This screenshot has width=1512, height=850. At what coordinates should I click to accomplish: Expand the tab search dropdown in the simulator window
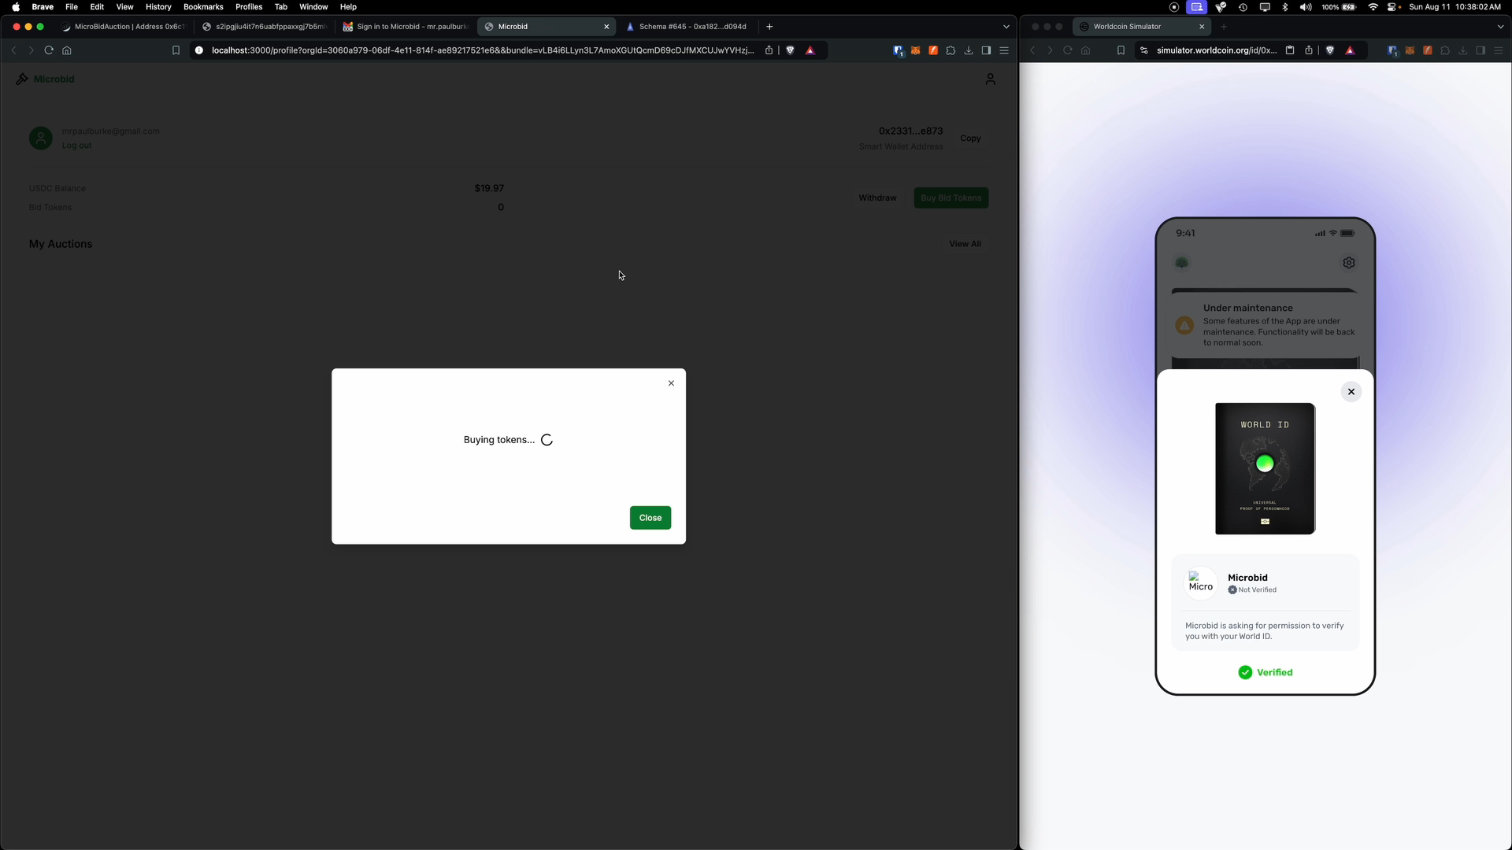1500,27
